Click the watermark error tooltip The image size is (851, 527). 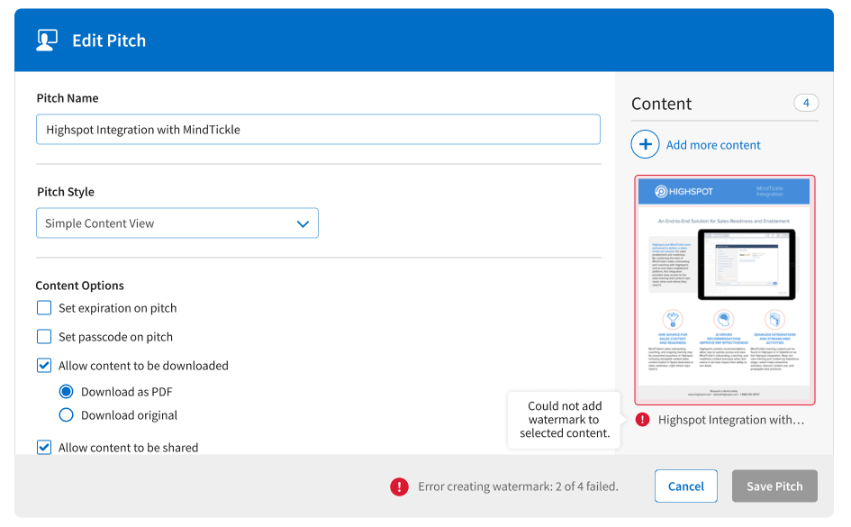pyautogui.click(x=565, y=420)
